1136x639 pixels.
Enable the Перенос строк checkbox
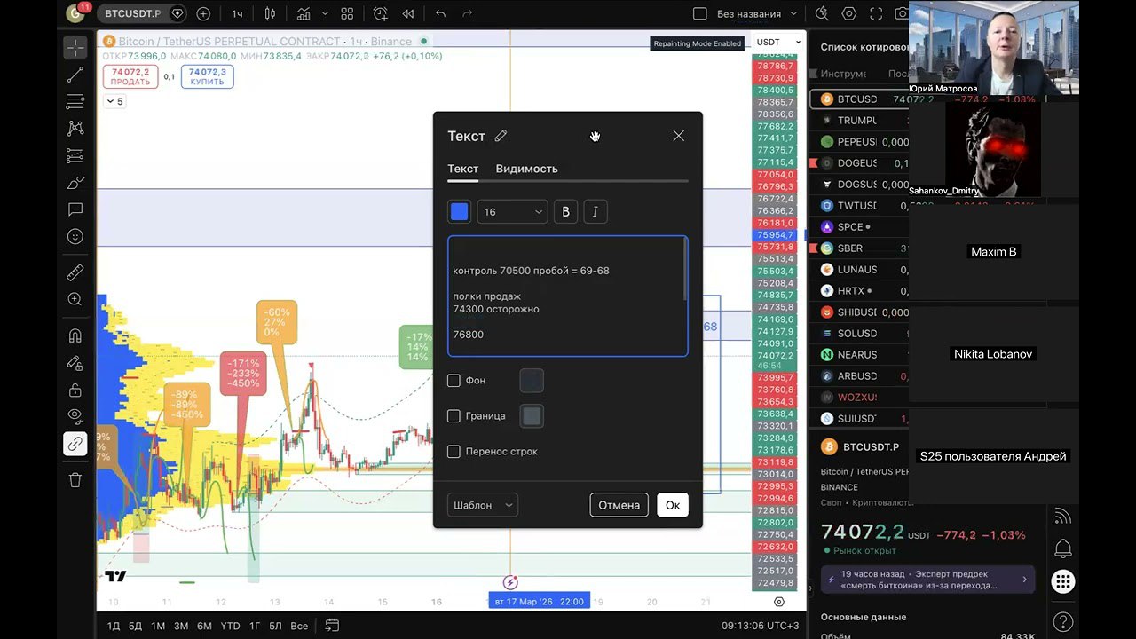point(454,452)
